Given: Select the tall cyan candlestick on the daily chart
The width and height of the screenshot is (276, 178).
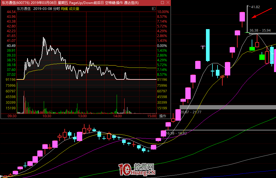Looking at the screenshot, I should pos(208,45).
